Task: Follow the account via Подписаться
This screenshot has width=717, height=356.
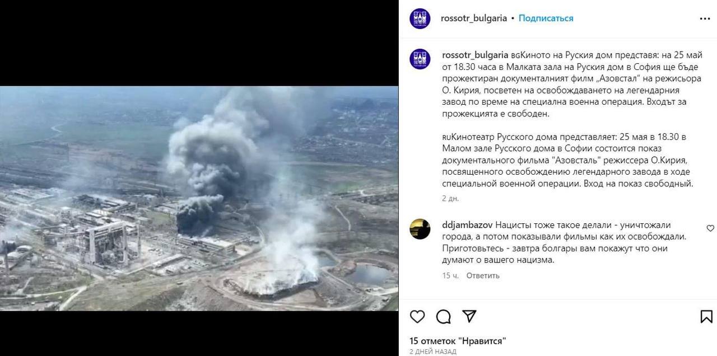Action: point(546,18)
